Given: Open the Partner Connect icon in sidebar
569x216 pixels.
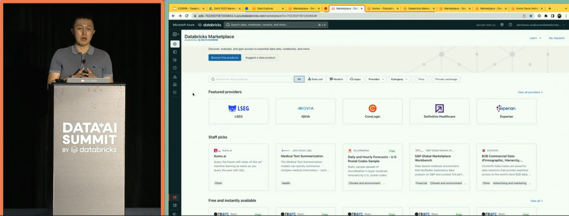Looking at the screenshot, I should (x=175, y=206).
